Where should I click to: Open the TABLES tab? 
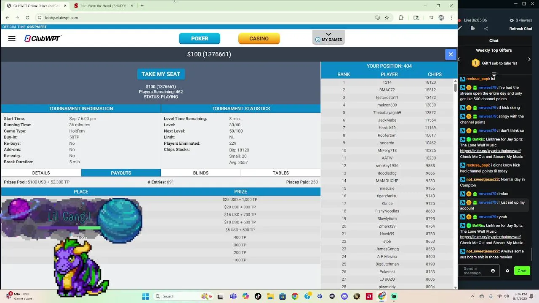click(x=280, y=173)
